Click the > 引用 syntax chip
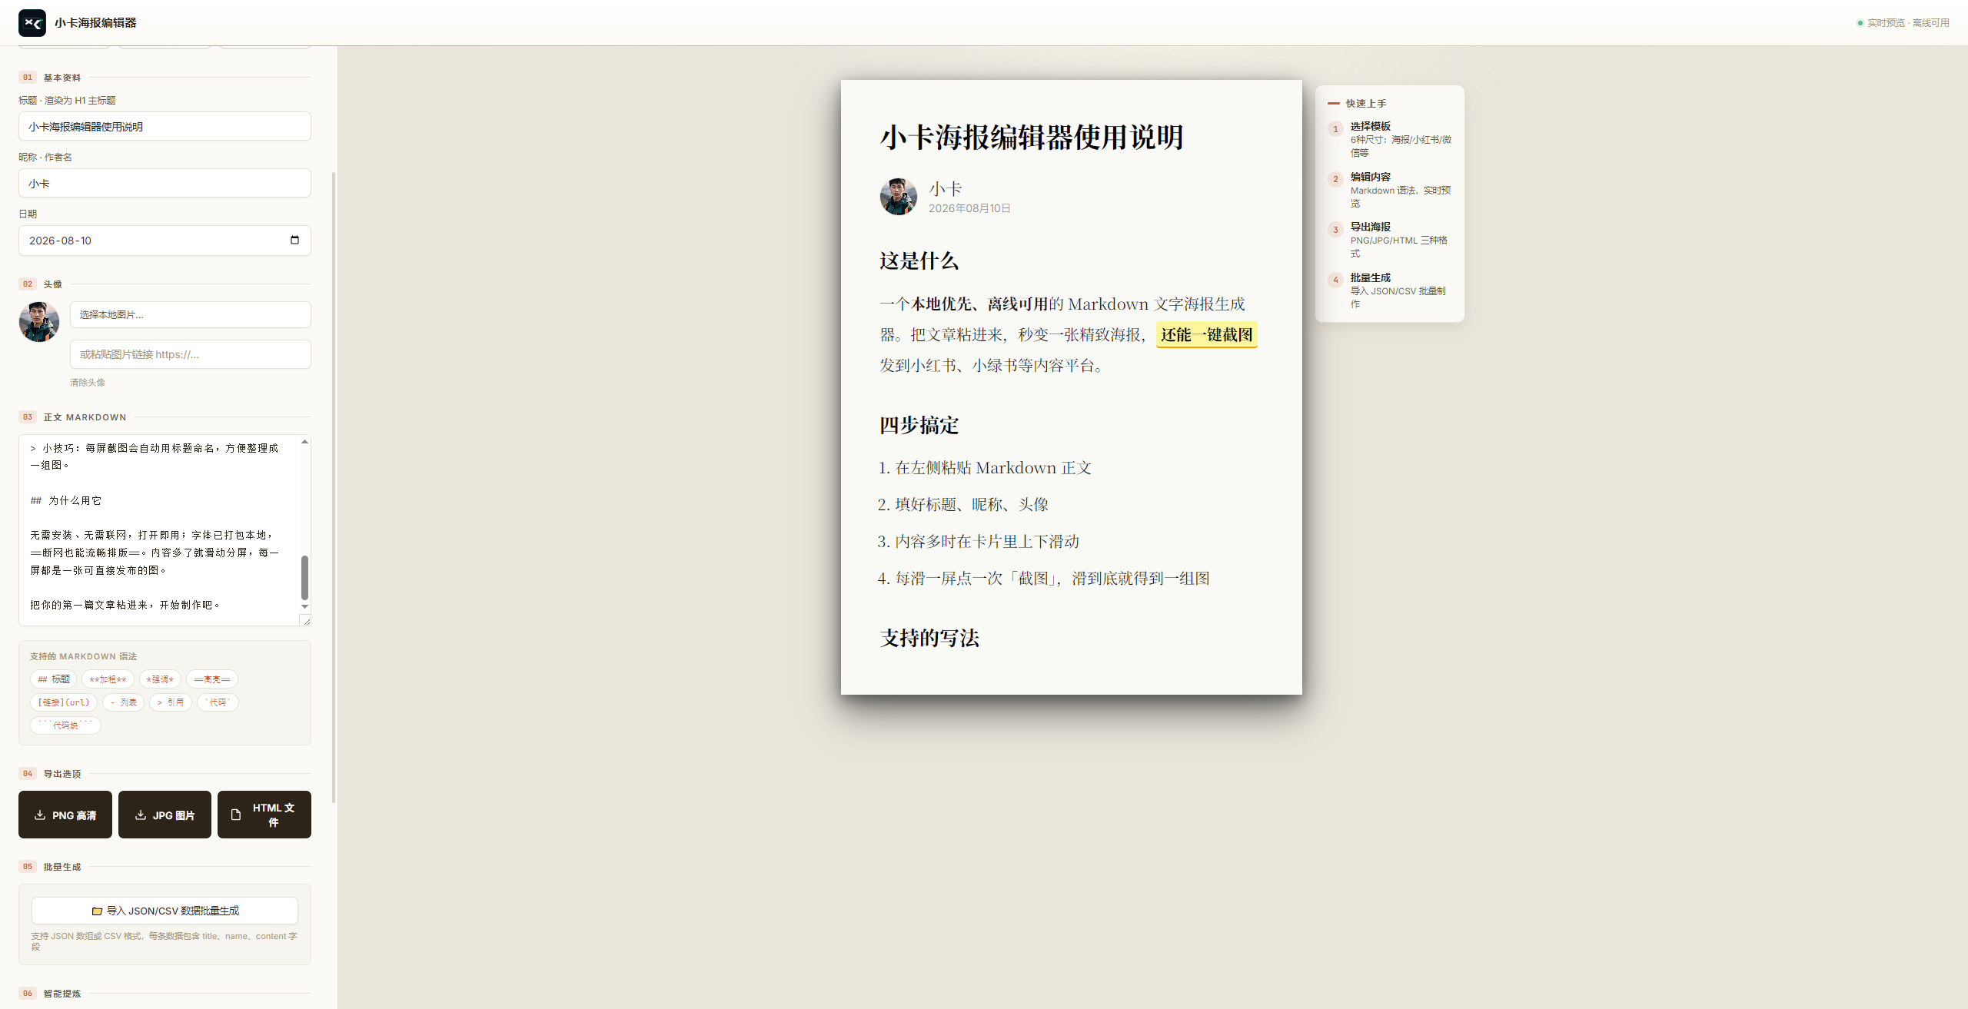Viewport: 1968px width, 1009px height. pos(170,702)
